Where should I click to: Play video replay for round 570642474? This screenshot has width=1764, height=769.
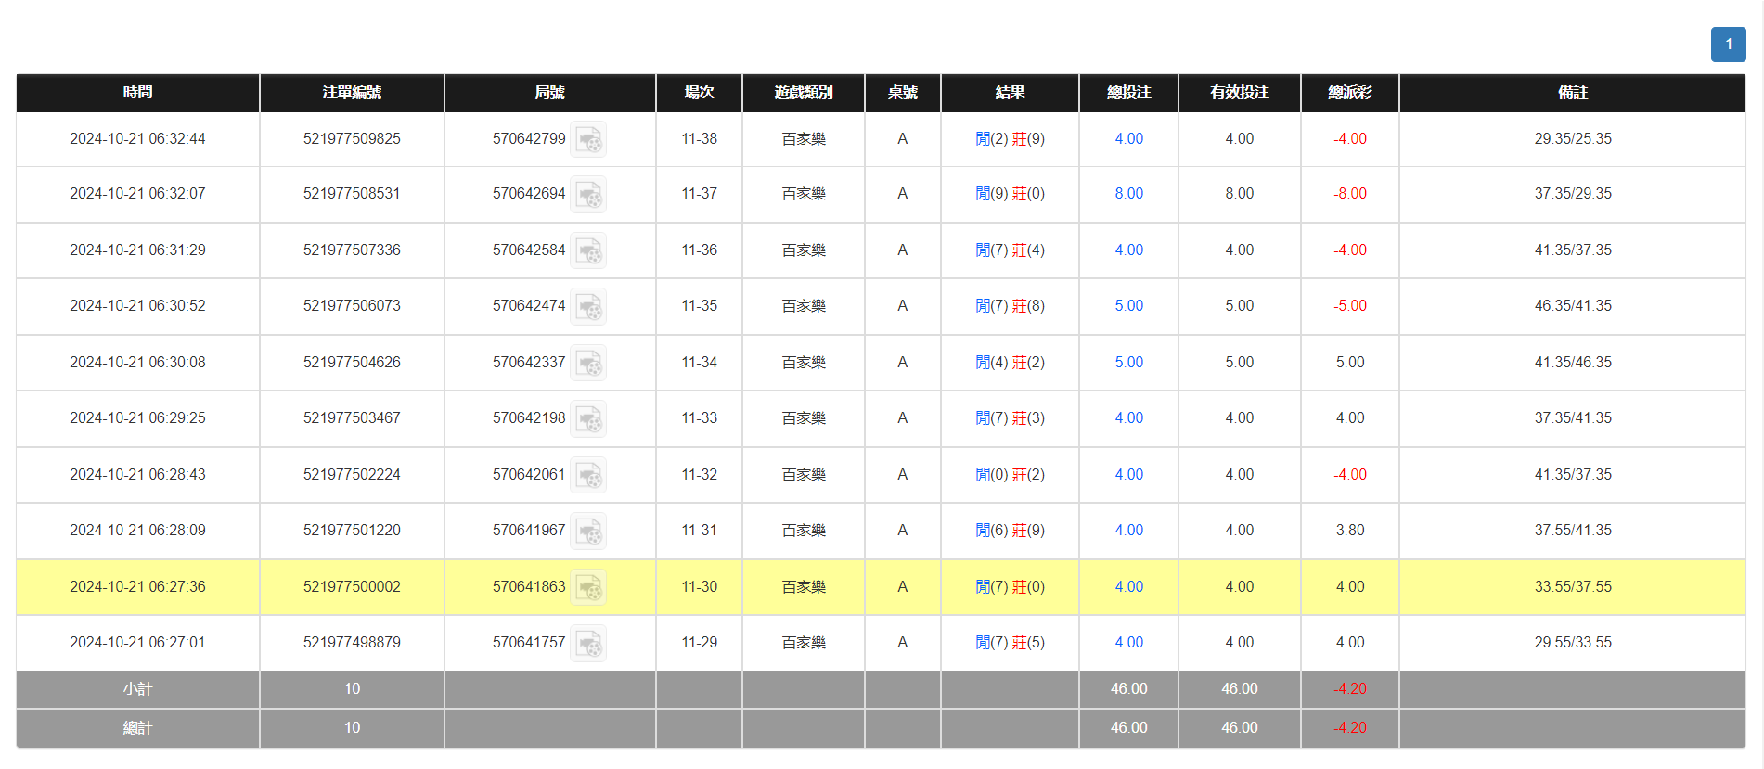[588, 307]
